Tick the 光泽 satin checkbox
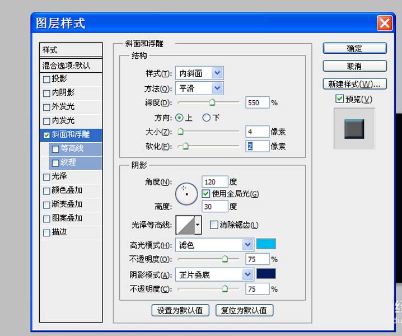Screen dimensions: 402x336 46,177
